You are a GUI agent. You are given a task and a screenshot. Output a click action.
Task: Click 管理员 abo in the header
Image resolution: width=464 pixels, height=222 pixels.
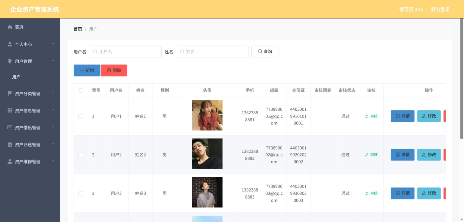(411, 9)
